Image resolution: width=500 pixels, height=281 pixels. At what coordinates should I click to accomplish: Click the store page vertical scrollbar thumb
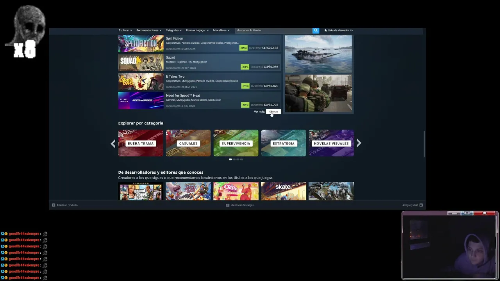coord(424,144)
